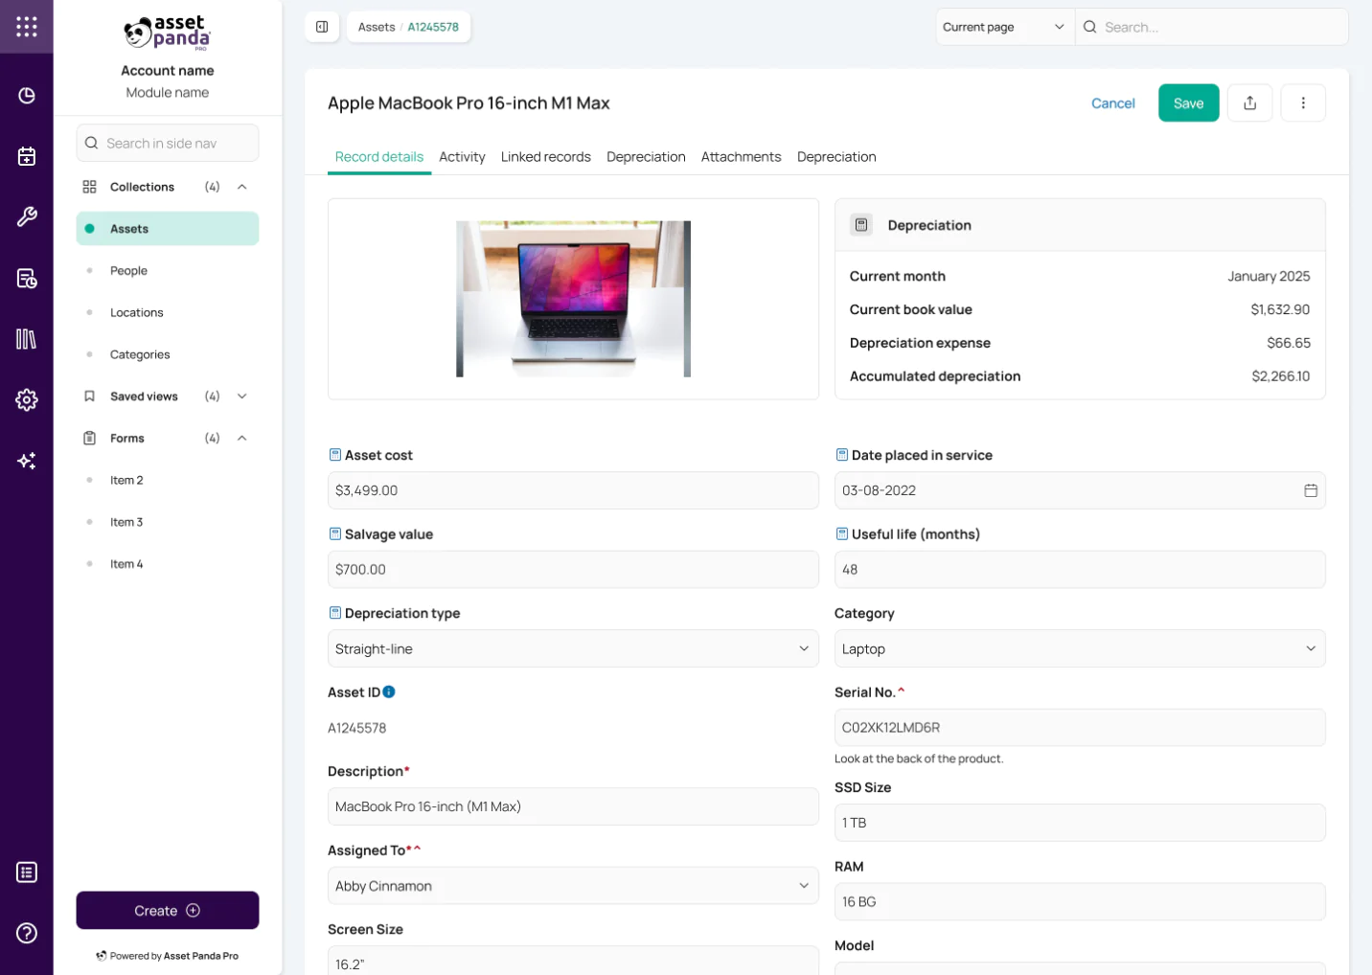The width and height of the screenshot is (1372, 975).
Task: Expand the Saved views section chevron
Action: 242,397
